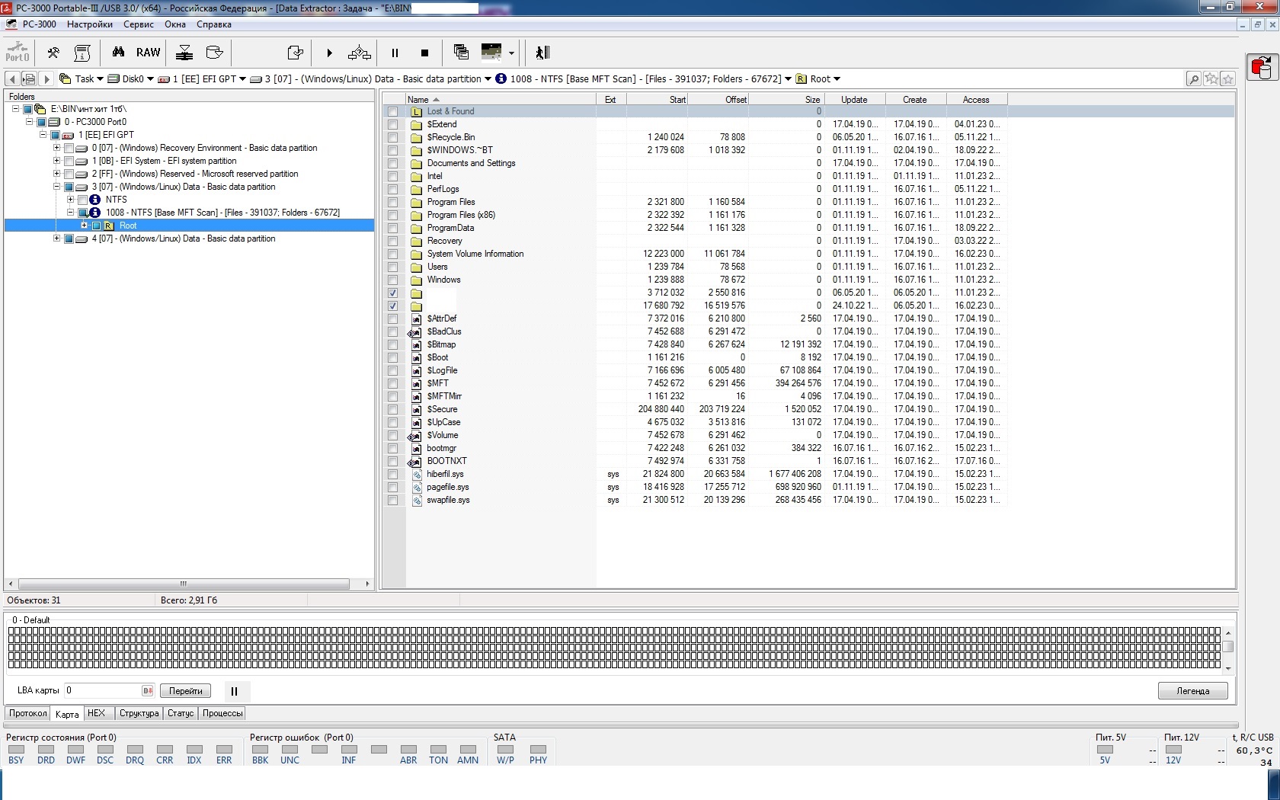Click the plain star favorites icon
The height and width of the screenshot is (800, 1280).
[1227, 78]
